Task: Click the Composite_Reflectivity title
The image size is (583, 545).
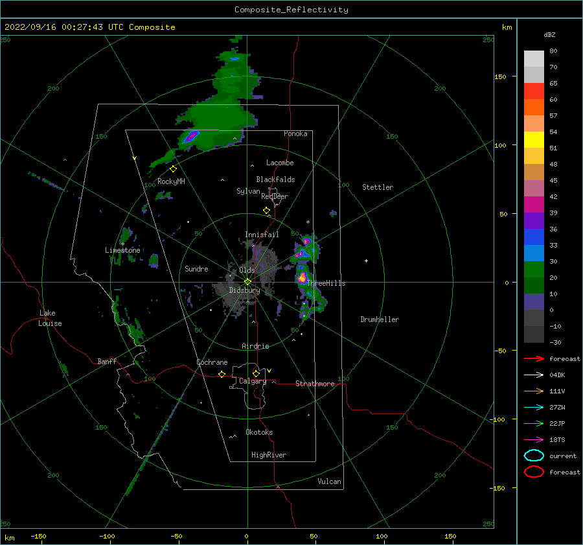Action: [x=291, y=10]
